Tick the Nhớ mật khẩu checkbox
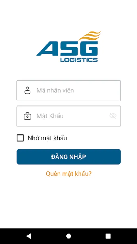Image resolution: width=137 pixels, height=244 pixels. coord(20,138)
